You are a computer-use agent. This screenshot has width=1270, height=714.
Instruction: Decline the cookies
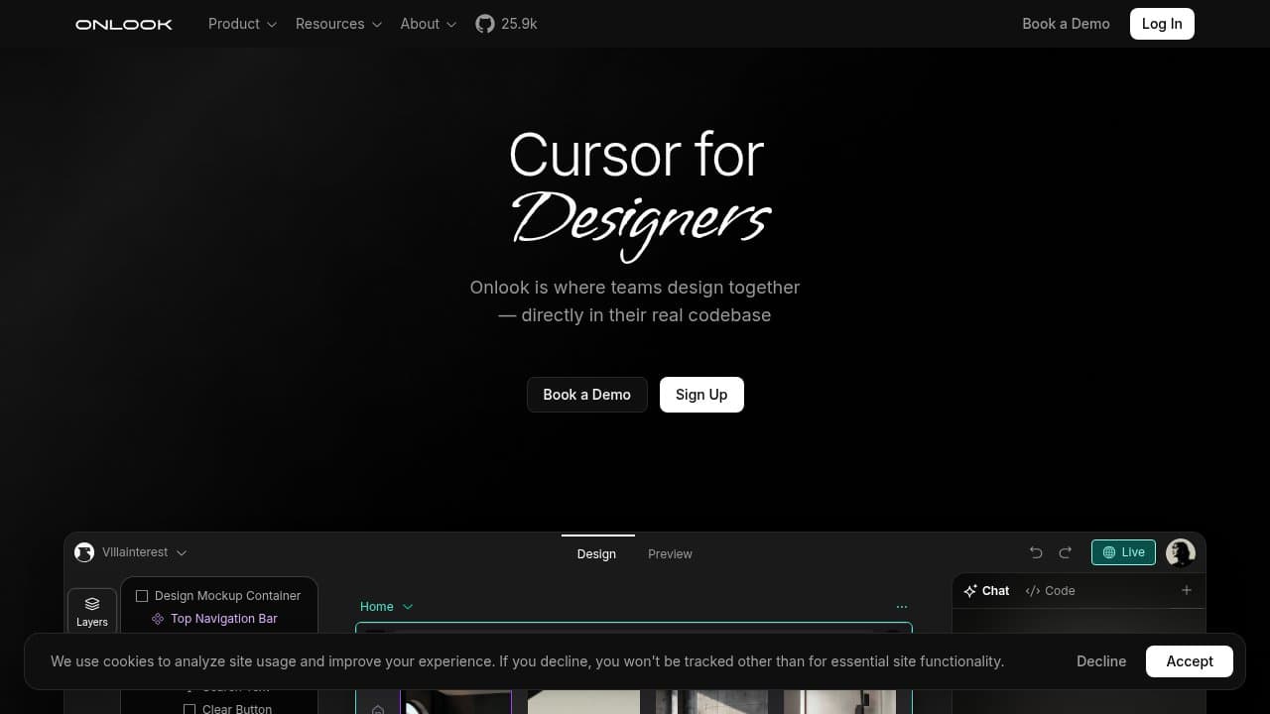(1101, 661)
